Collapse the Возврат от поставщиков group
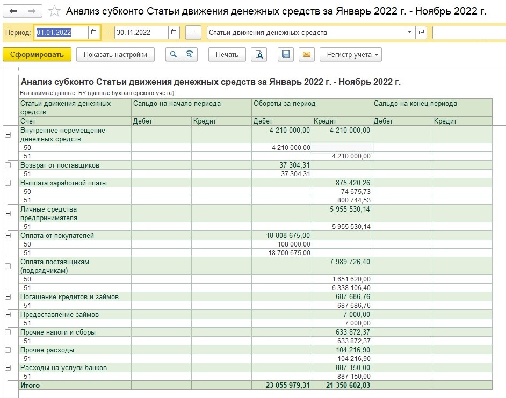This screenshot has width=506, height=398. tap(8, 165)
